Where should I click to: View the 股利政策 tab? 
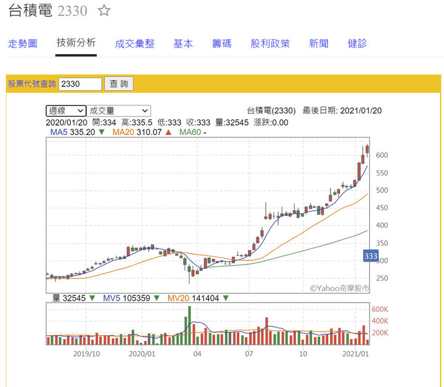[270, 44]
